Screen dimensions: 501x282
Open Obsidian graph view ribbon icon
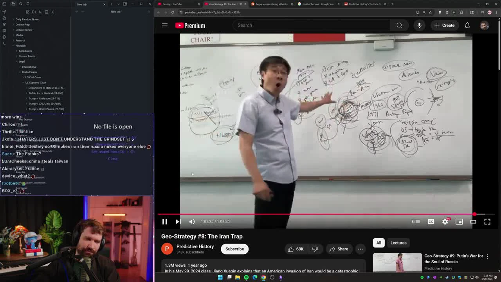[x=4, y=24]
